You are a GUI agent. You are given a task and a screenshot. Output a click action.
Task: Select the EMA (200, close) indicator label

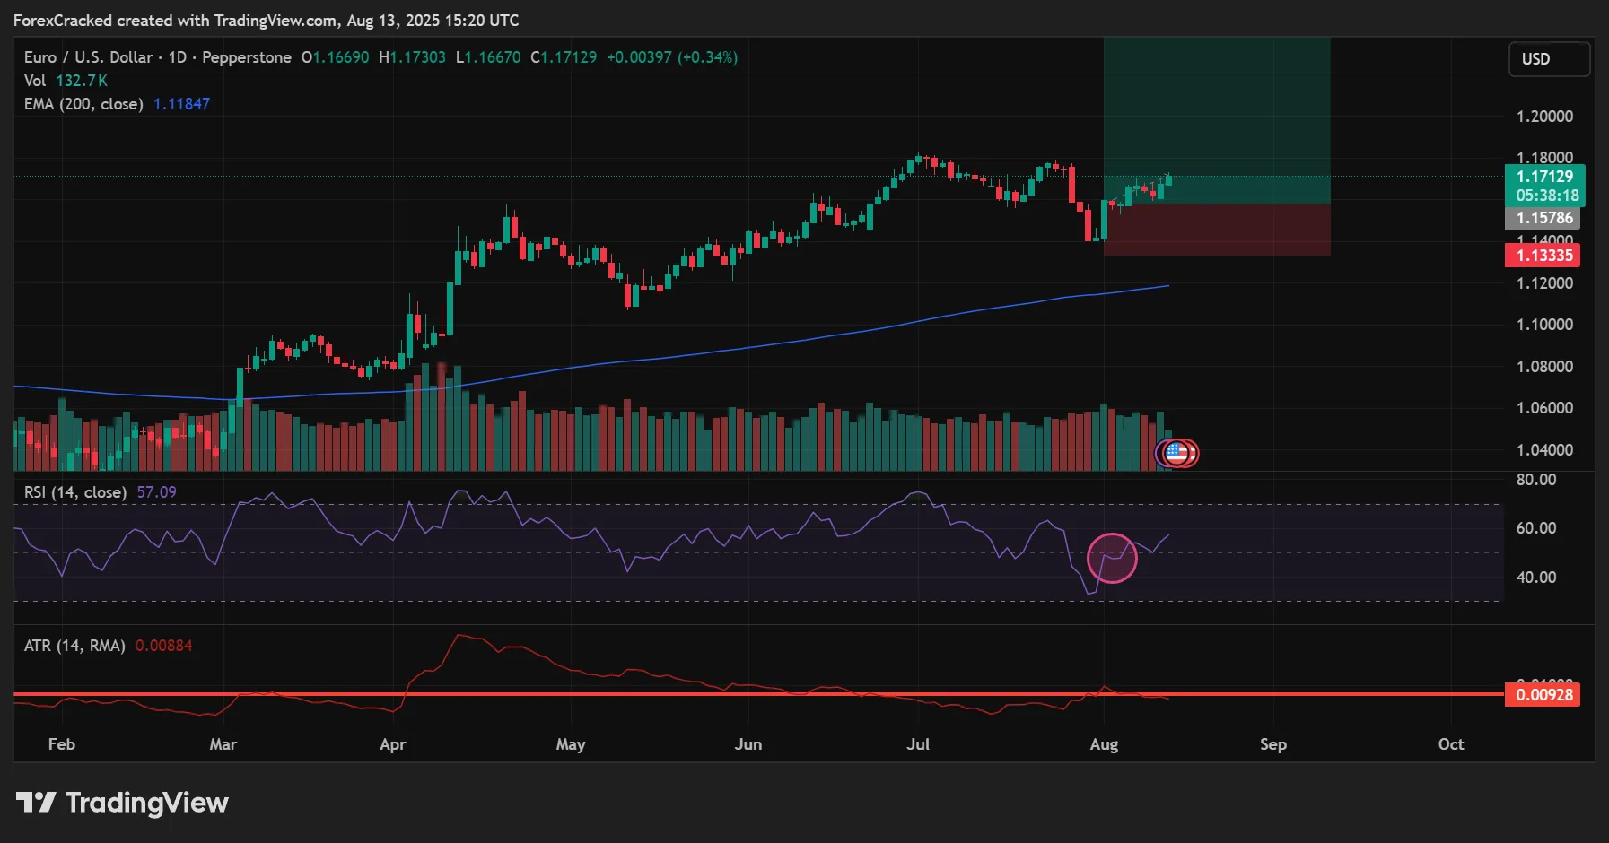(x=82, y=103)
